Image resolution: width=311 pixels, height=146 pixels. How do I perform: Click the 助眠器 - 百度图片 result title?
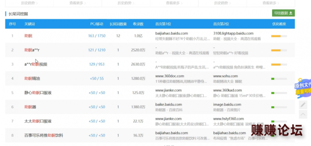pos(227,110)
